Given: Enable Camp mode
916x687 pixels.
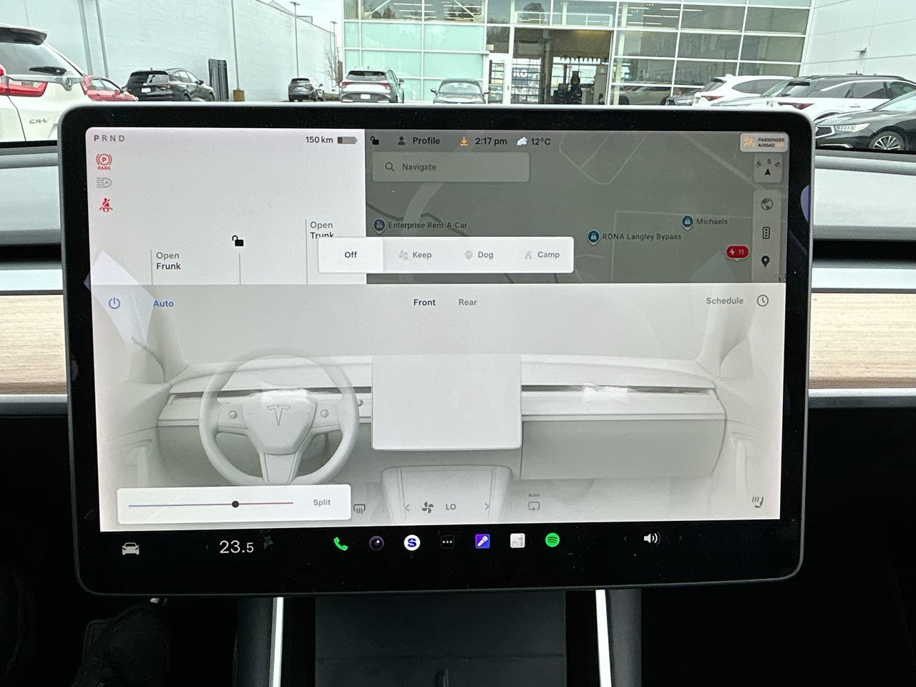Looking at the screenshot, I should (543, 254).
